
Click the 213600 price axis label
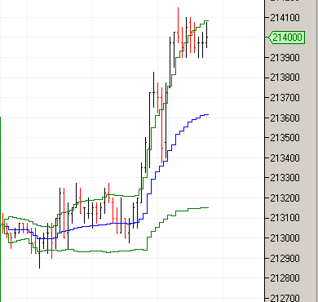click(x=285, y=118)
